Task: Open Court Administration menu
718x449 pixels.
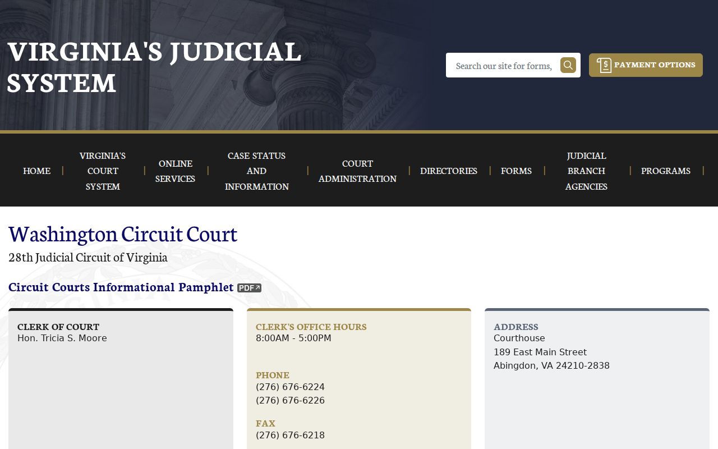Action: tap(357, 171)
